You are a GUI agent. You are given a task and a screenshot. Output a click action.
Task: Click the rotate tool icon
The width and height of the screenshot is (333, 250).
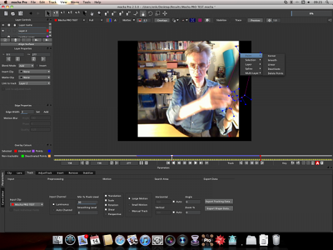pos(150,14)
